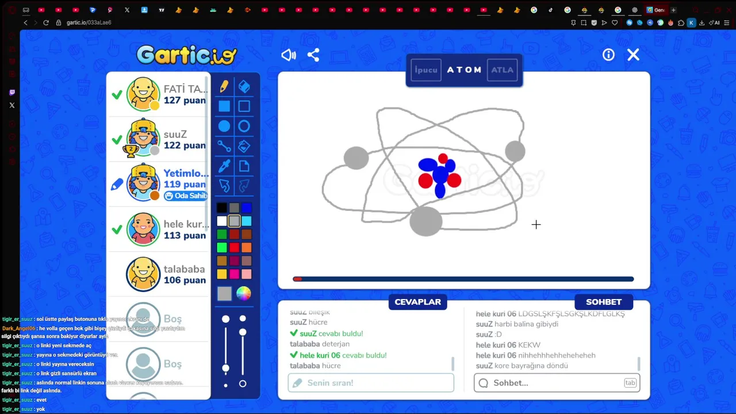Pick the black color swatch

coord(222,208)
